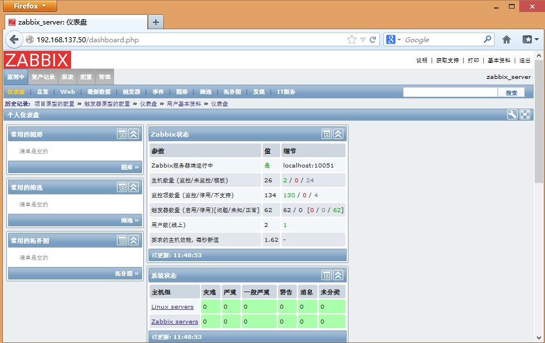Toggle fullscreen mode icon on dashboard header

click(x=525, y=114)
